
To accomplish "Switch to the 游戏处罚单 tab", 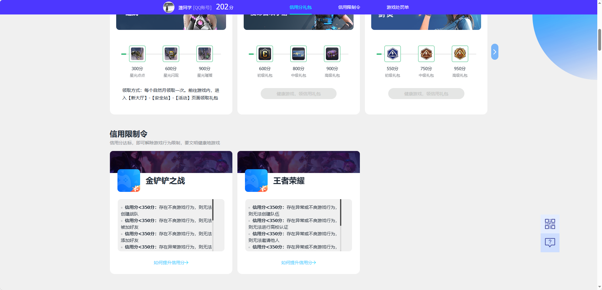I will click(x=398, y=7).
